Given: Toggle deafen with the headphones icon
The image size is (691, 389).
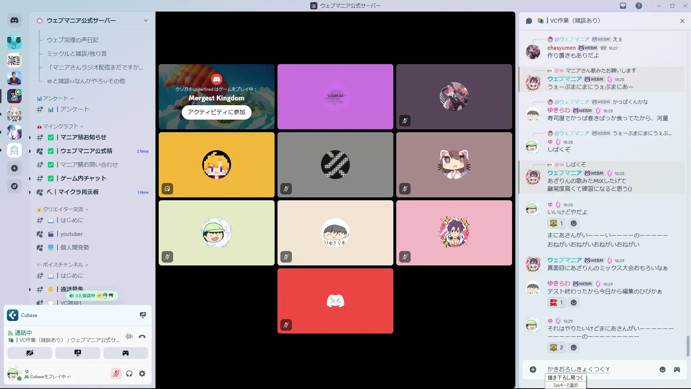Looking at the screenshot, I should pyautogui.click(x=129, y=374).
